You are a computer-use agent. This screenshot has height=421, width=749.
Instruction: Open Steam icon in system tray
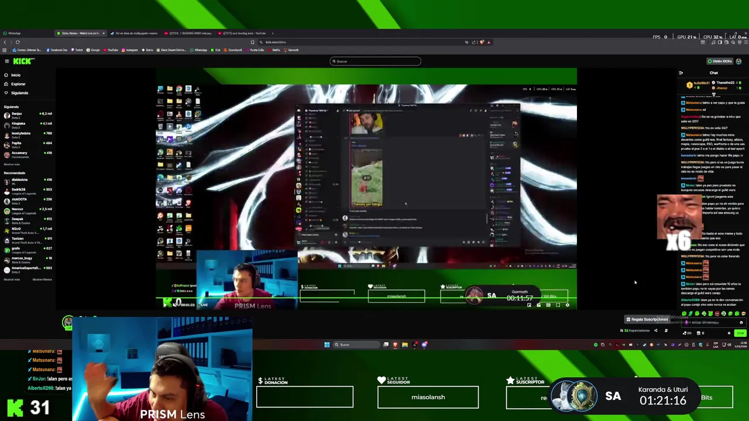(x=644, y=344)
